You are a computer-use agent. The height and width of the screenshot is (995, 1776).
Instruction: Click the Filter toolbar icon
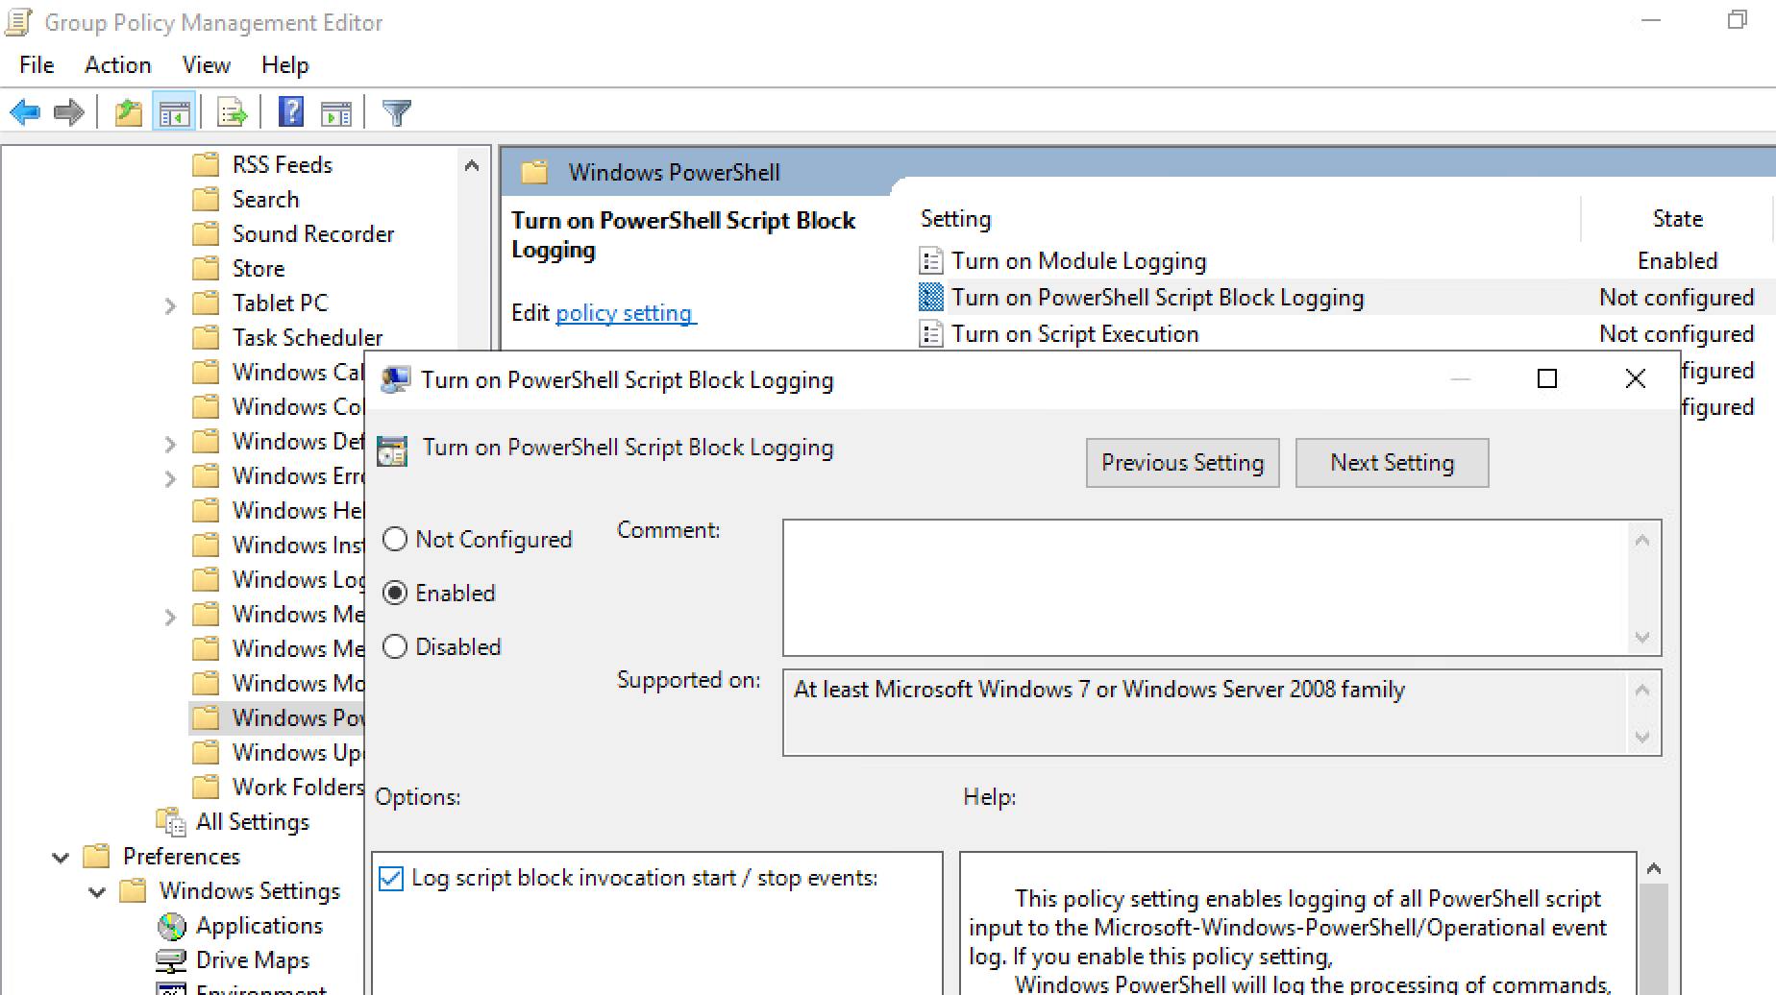(x=396, y=111)
